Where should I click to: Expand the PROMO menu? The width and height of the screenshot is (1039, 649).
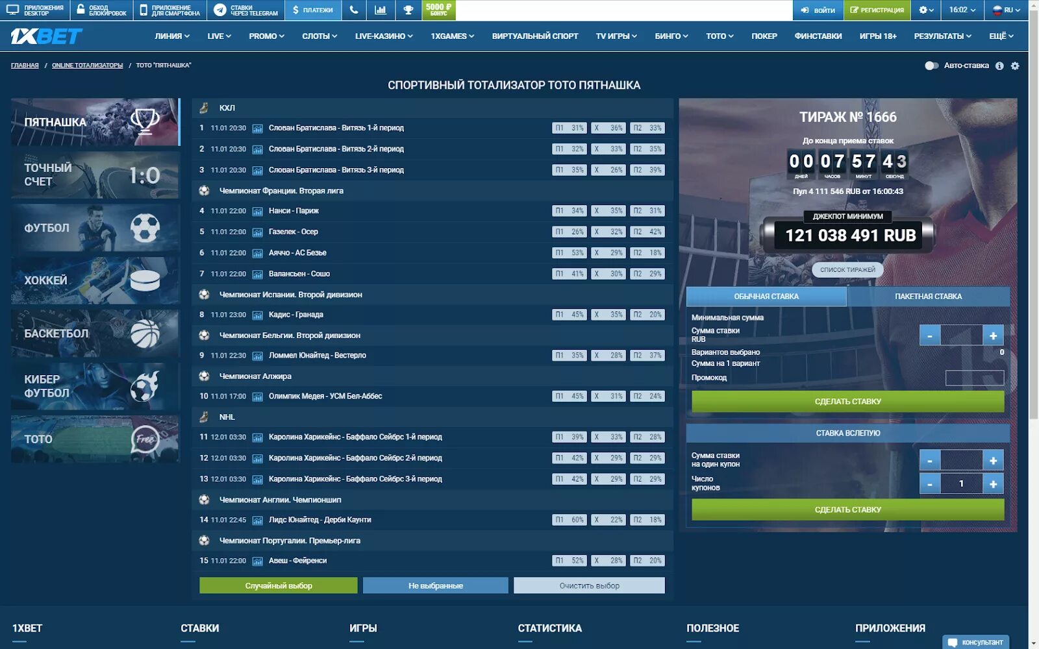pos(266,36)
